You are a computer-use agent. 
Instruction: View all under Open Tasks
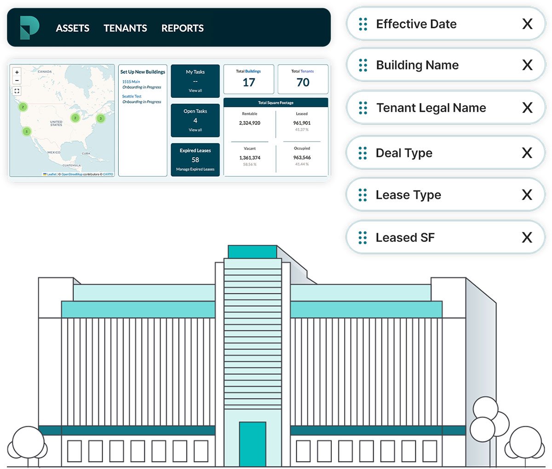point(195,130)
